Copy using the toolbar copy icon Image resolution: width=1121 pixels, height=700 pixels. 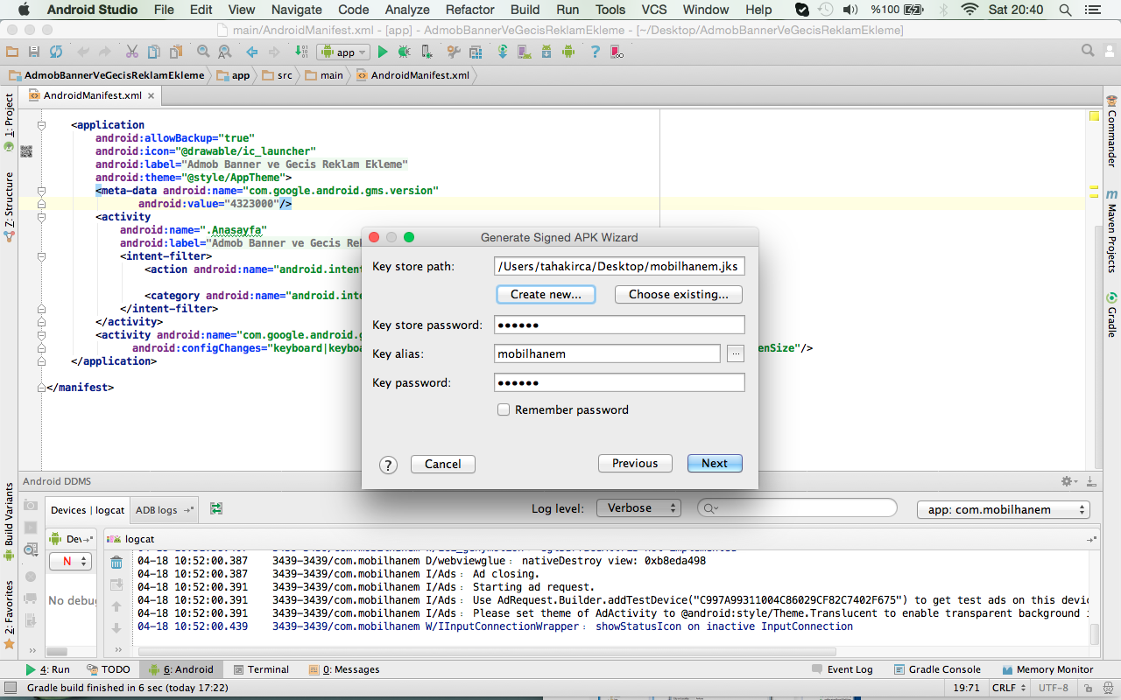click(154, 52)
